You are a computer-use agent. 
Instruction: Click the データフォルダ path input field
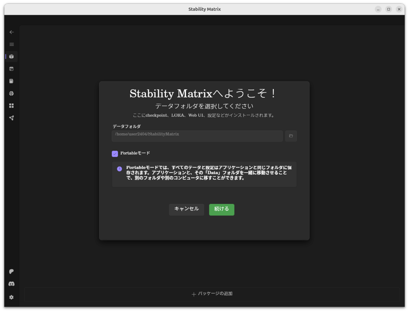pyautogui.click(x=197, y=136)
